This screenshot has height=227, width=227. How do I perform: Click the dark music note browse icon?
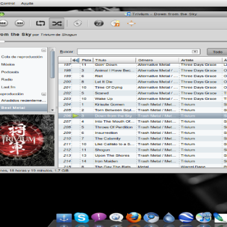99,23
